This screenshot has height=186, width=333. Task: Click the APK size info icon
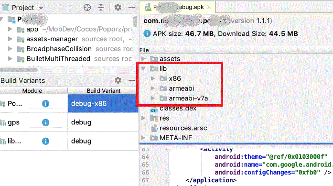pos(147,33)
